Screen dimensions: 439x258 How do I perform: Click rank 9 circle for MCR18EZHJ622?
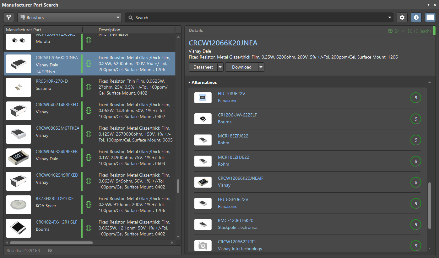coord(416,161)
